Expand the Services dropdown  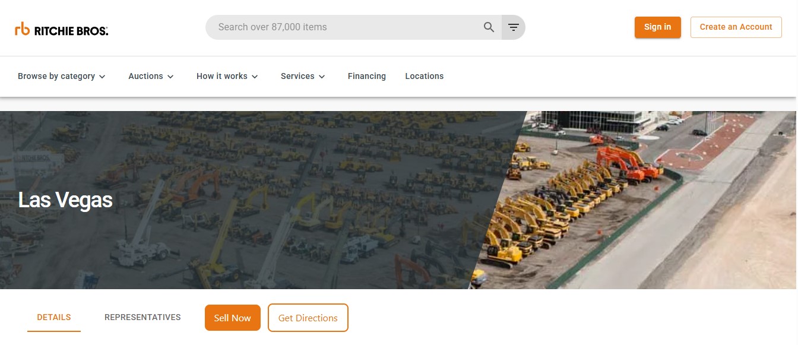click(x=297, y=76)
